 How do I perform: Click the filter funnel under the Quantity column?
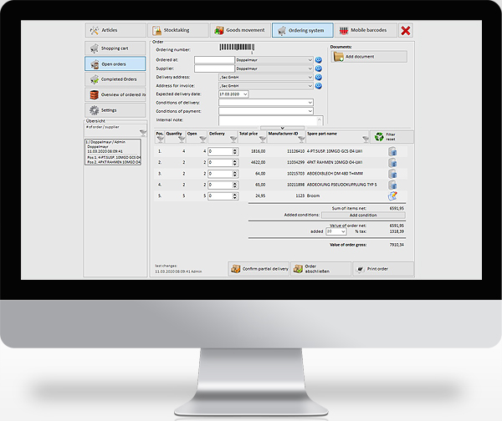[x=180, y=139]
